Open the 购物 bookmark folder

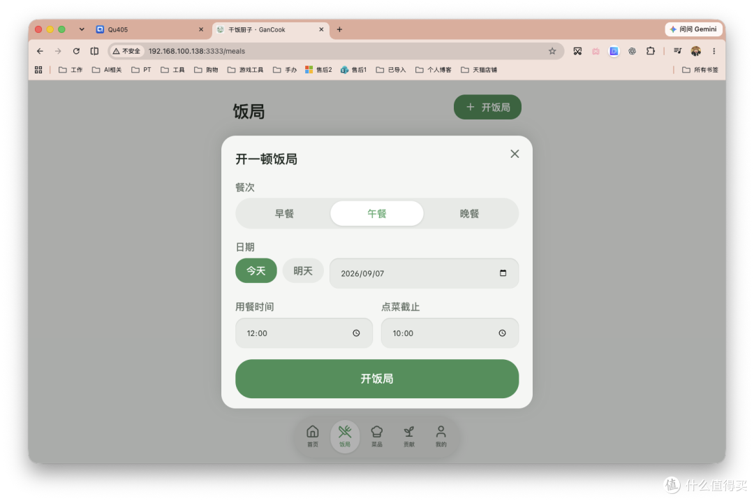[x=206, y=70]
